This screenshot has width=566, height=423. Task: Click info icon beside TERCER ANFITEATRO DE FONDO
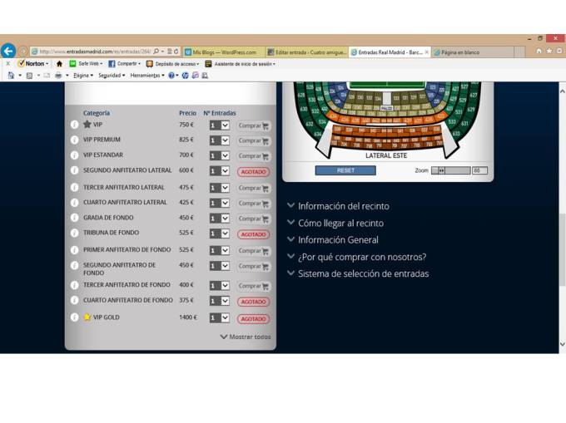[74, 285]
